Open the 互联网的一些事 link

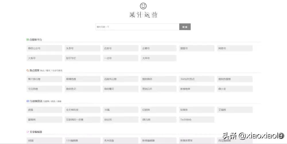tap(82, 120)
